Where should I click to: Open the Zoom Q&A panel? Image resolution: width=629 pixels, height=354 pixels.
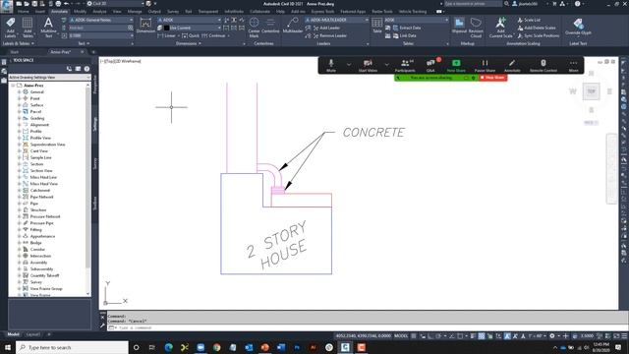click(430, 66)
